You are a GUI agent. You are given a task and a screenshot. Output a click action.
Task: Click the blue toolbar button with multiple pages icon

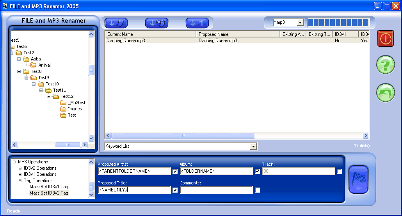[157, 23]
